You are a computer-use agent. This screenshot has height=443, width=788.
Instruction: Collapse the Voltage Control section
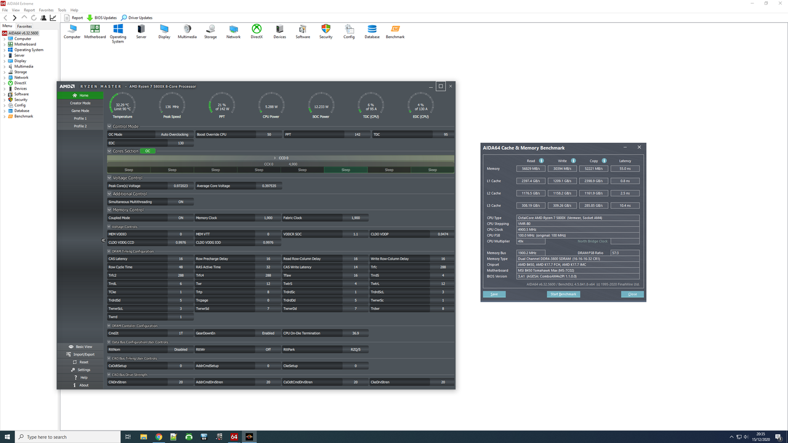110,178
